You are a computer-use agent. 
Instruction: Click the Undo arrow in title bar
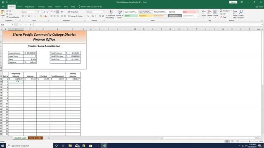[7, 2]
